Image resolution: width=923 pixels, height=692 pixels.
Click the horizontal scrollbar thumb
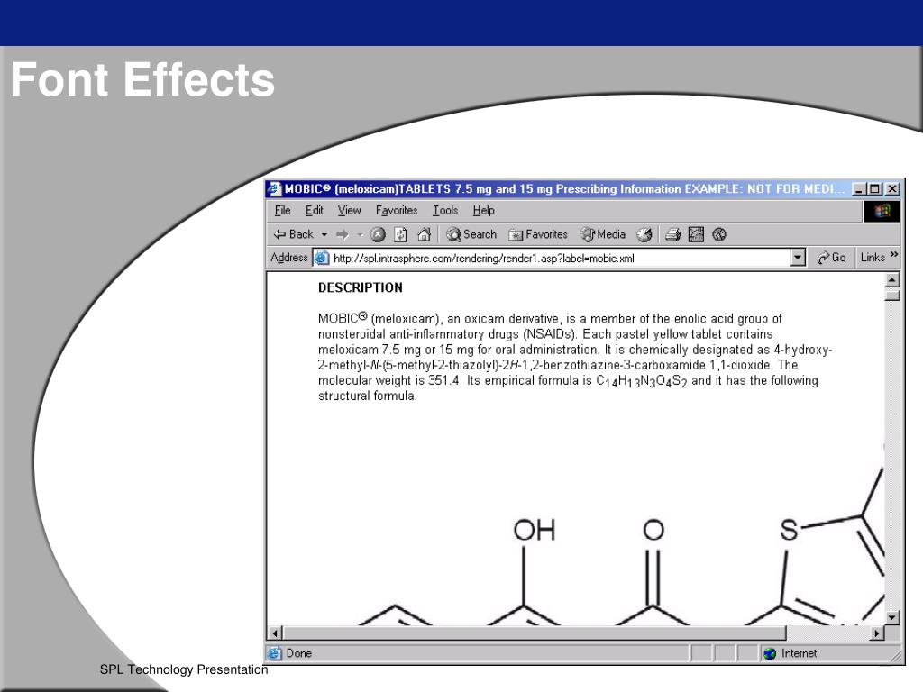click(535, 633)
